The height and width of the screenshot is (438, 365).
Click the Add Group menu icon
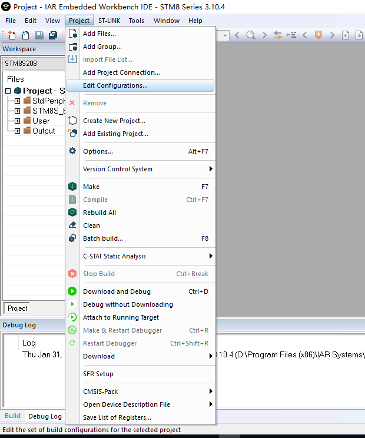pyautogui.click(x=72, y=47)
